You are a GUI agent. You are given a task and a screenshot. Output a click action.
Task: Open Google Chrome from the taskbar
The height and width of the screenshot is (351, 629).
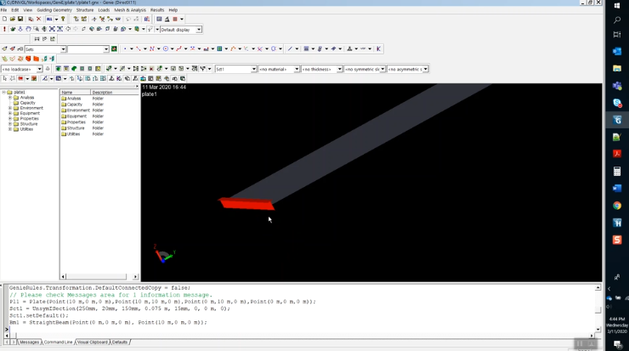click(x=617, y=206)
